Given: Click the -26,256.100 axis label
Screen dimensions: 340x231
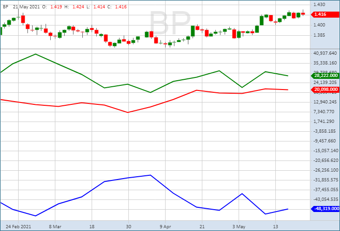Looking at the screenshot, I should [326, 170].
